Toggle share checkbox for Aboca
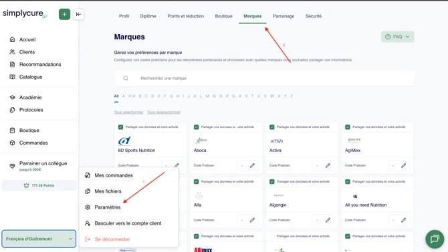 [197, 127]
